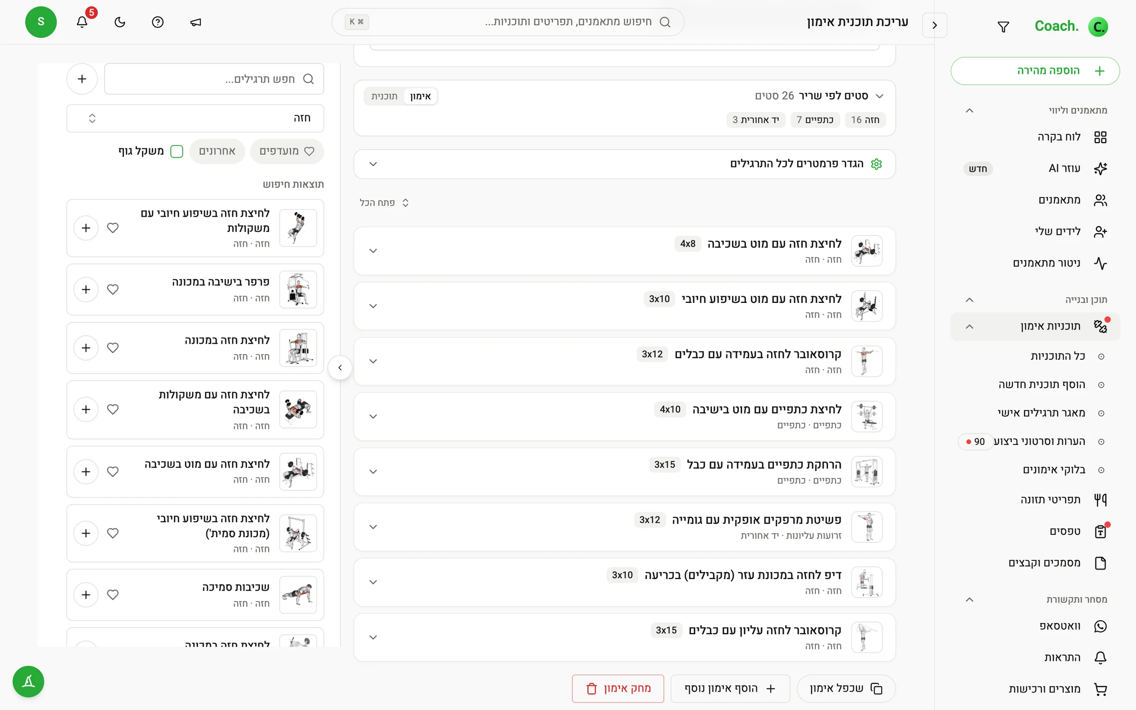Screen dimensions: 1136x710
Task: Open ניטור מתאמנים sidebar item
Action: [1036, 263]
